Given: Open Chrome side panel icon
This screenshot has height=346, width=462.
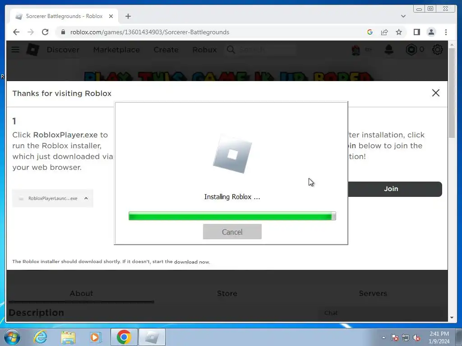Looking at the screenshot, I should 416,32.
